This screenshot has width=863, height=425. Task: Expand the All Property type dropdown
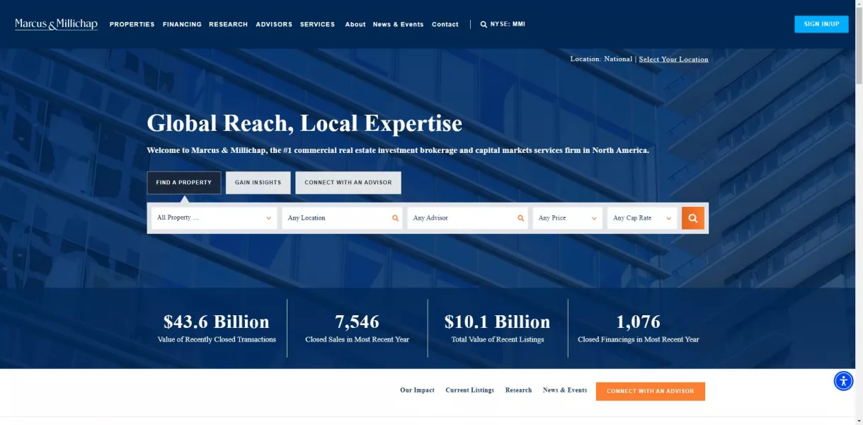click(214, 218)
